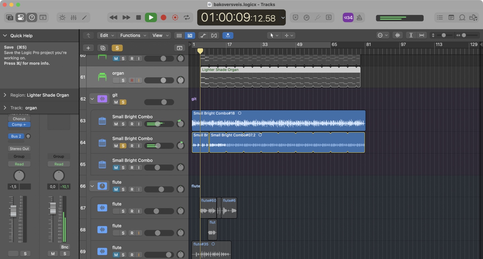Collapse the git track stack
Viewport: 483px width, 259px height.
coord(92,99)
